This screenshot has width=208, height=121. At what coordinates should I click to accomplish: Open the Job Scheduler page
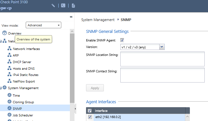[x=23, y=115]
